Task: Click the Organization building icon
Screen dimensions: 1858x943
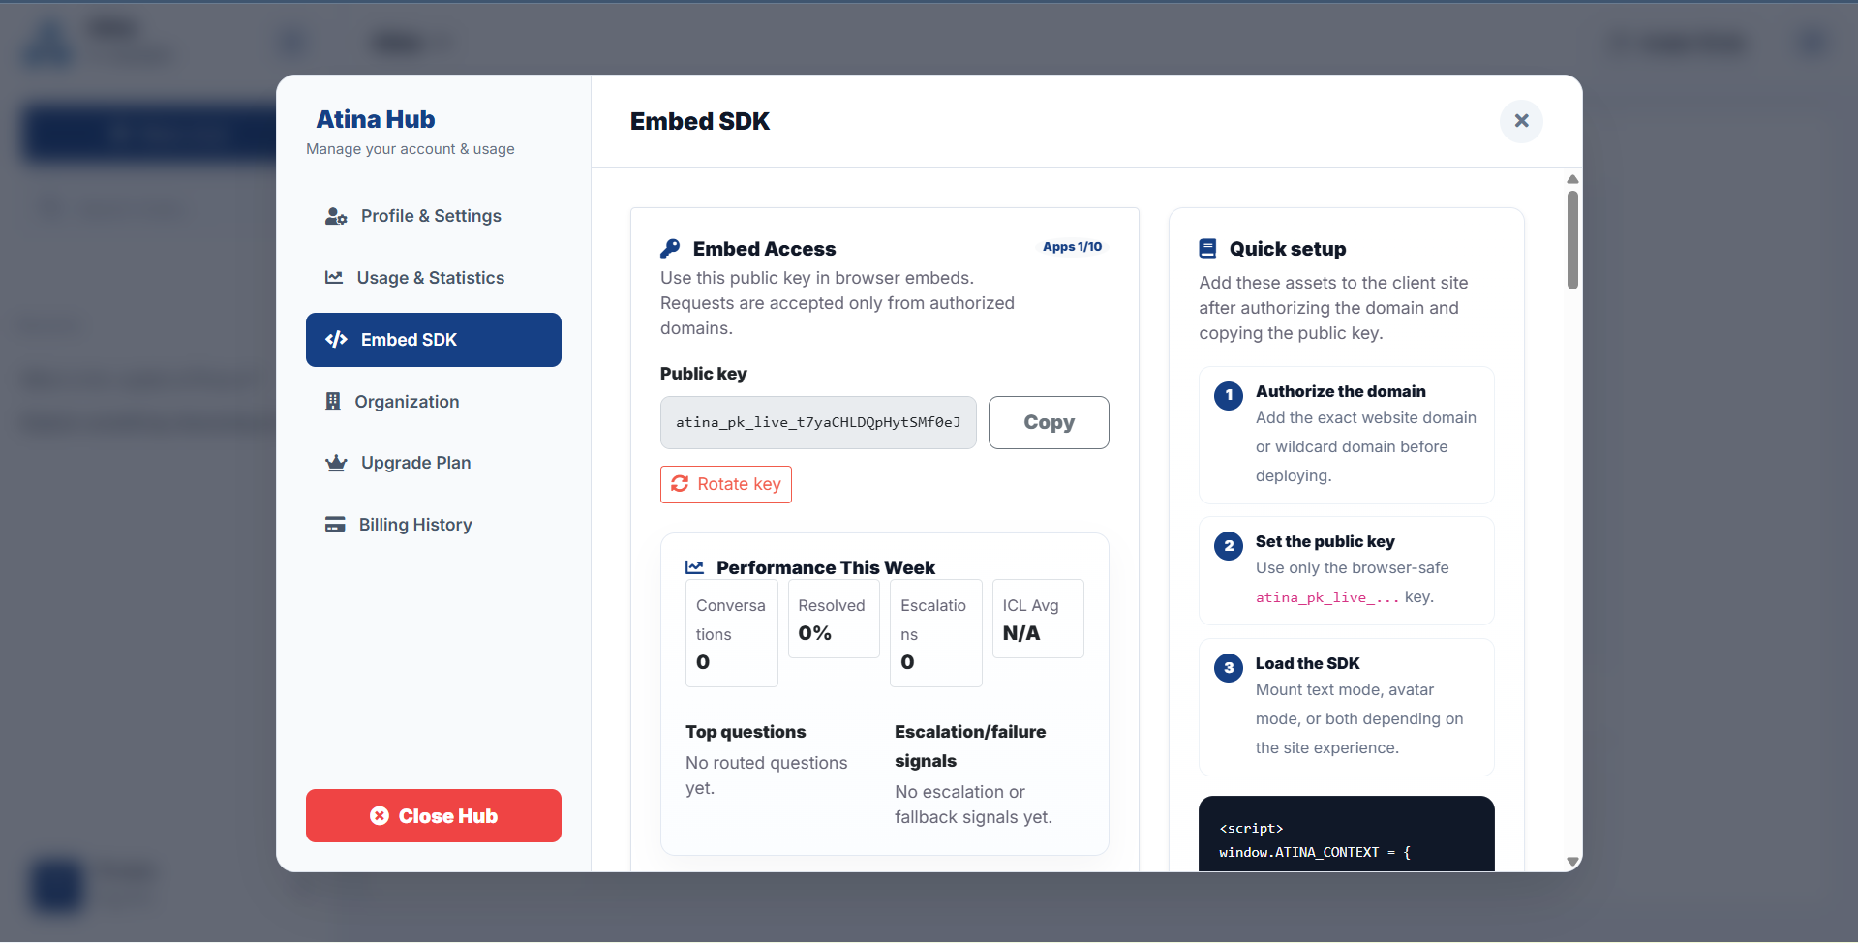Action: point(333,402)
